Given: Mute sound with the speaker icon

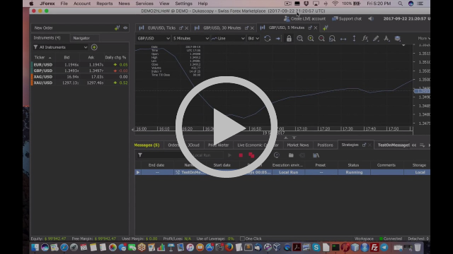Looking at the screenshot, I should click(x=371, y=19).
